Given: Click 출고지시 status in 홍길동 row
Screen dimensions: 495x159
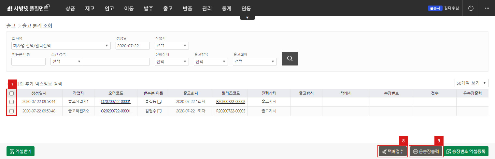Looking at the screenshot, I should pos(269,102).
